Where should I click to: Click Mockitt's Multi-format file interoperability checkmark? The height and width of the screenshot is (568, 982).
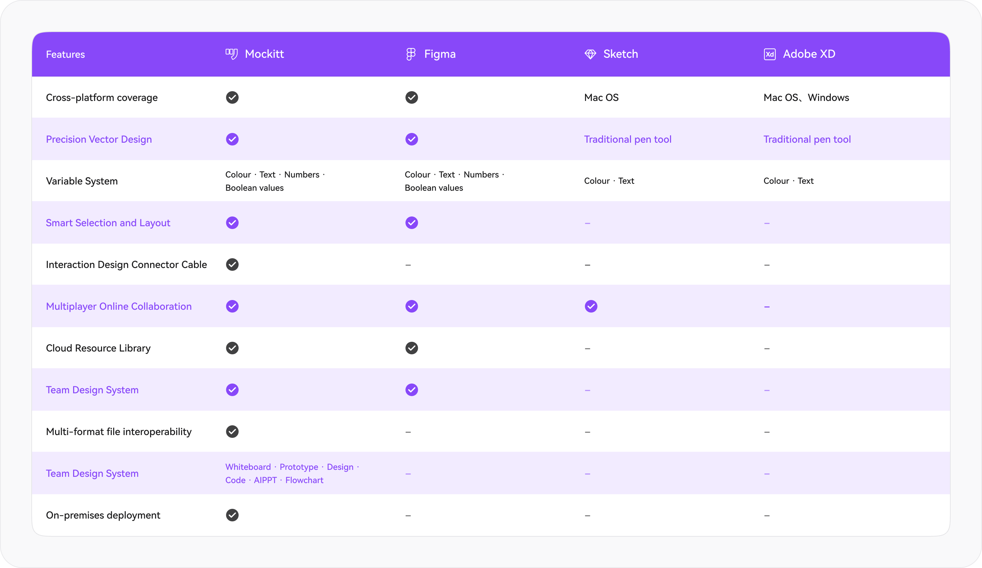(x=232, y=432)
